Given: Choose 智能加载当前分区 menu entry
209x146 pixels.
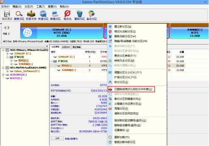Looking at the screenshot, I should (137, 142).
